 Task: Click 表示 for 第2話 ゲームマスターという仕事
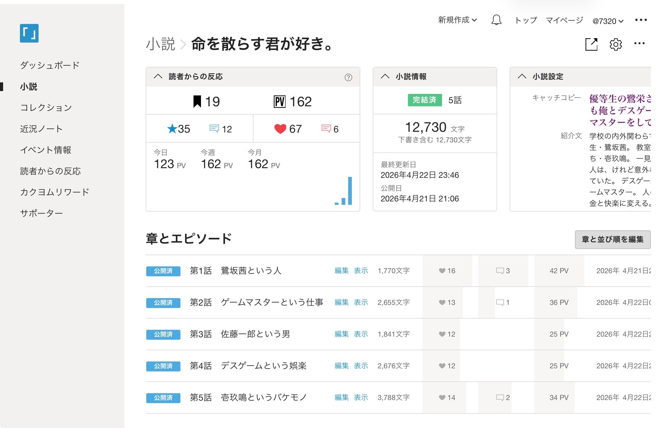pos(361,302)
